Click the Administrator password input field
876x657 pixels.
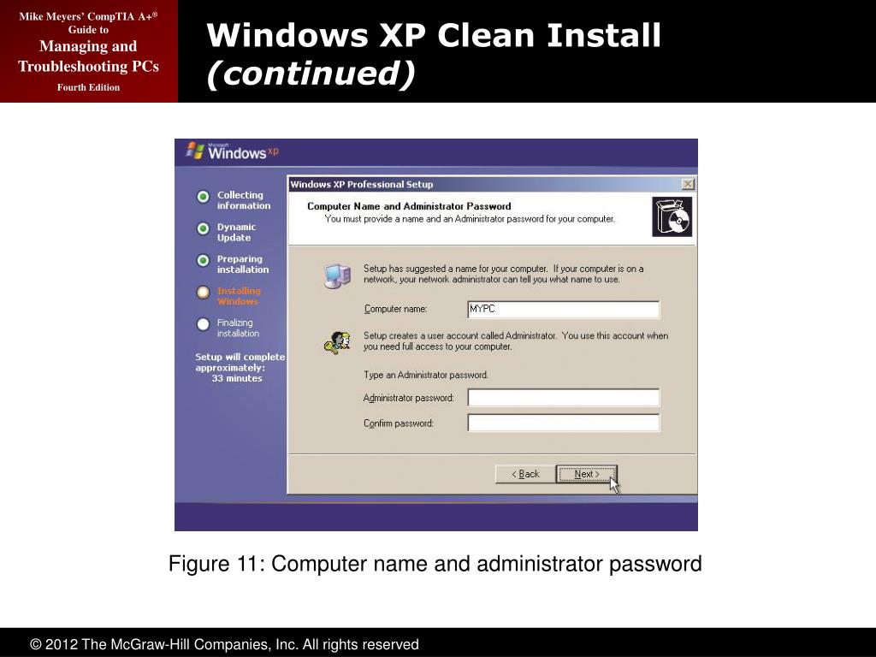[563, 397]
